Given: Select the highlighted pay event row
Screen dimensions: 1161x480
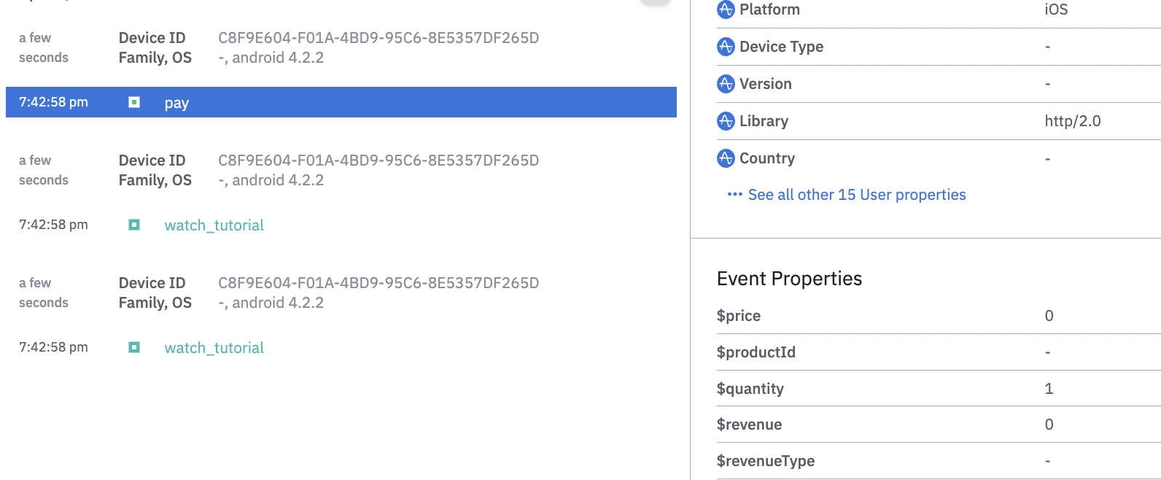Looking at the screenshot, I should (341, 102).
